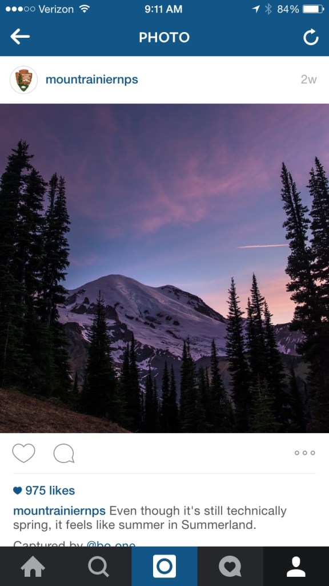
Task: Tap the Mount Rainier sunset photo
Action: pyautogui.click(x=164, y=268)
